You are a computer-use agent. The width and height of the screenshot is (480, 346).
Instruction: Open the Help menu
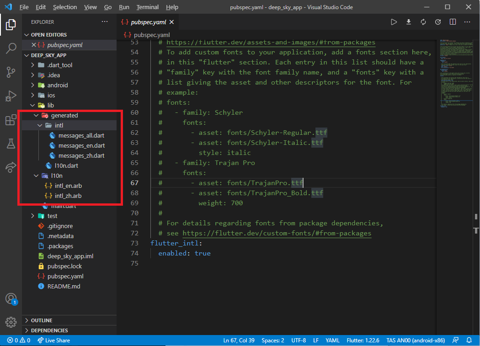point(172,7)
